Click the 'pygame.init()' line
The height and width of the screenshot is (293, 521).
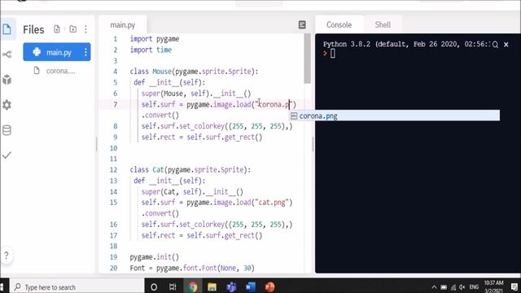154,257
